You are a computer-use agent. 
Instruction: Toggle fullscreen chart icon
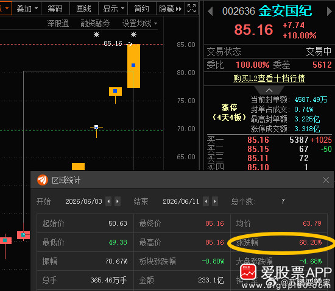tap(191, 9)
